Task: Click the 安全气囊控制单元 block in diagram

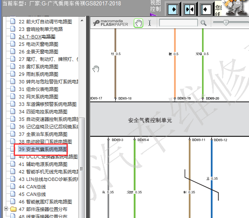Action: 170,119
